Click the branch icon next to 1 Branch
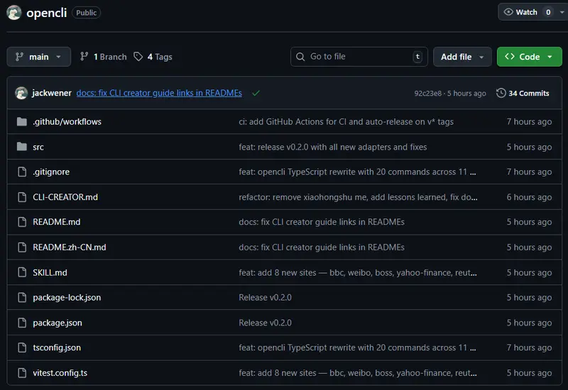 (84, 57)
